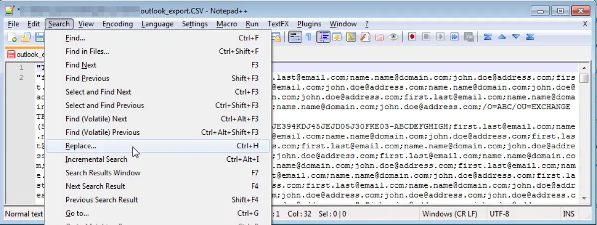The width and height of the screenshot is (597, 225).
Task: Open the Window menu
Action: tap(343, 24)
